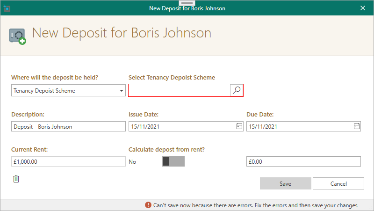This screenshot has height=211, width=374.
Task: Open the 'Where will the deposit be held' dropdown
Action: (68, 90)
